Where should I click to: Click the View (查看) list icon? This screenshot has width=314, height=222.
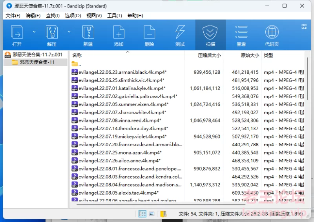[x=241, y=32]
